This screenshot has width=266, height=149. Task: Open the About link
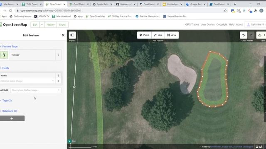pos(239,24)
